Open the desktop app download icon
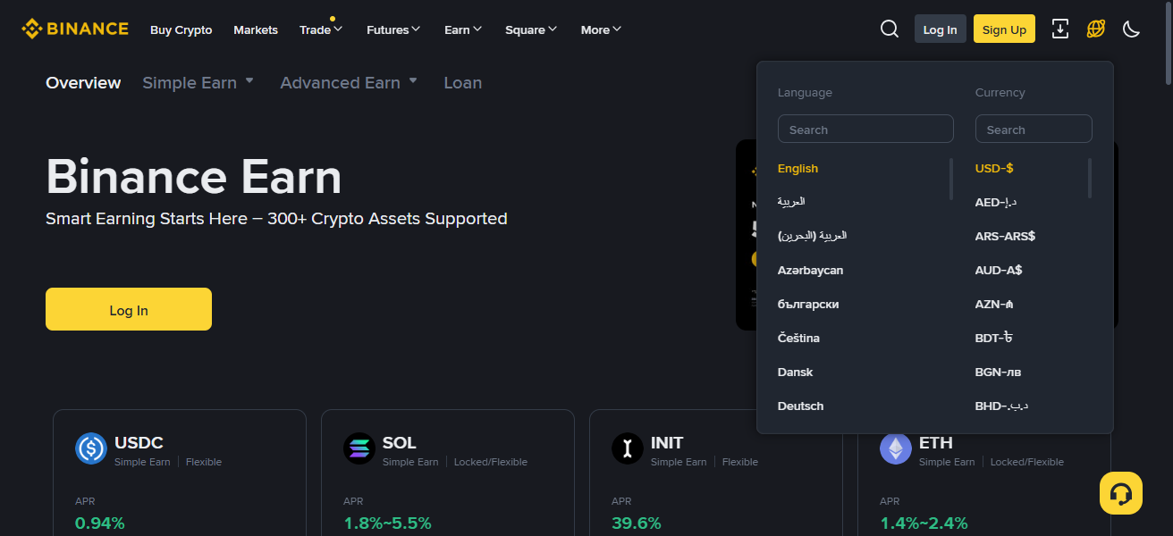 click(x=1059, y=29)
